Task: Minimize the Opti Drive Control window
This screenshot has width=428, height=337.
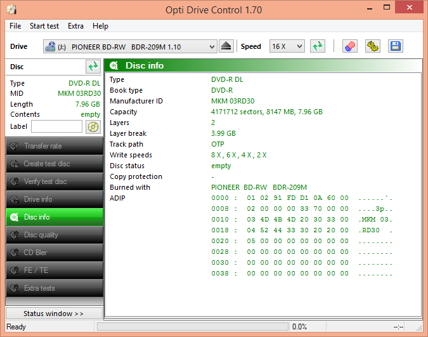Action: [x=370, y=8]
